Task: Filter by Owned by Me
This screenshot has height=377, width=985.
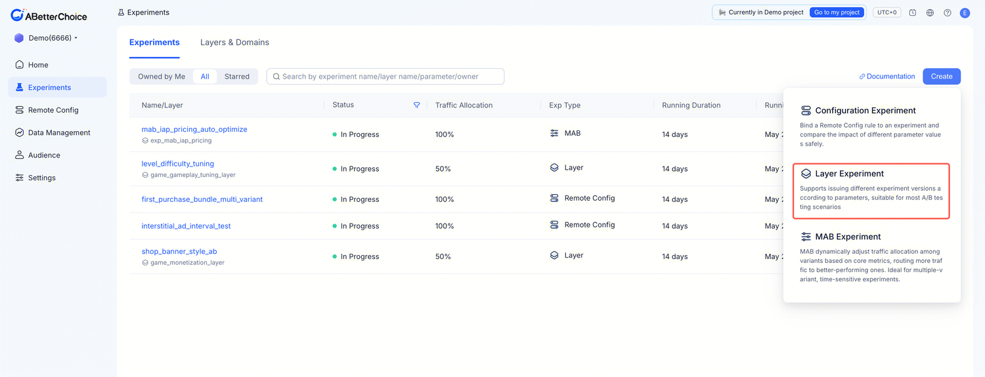Action: (162, 77)
